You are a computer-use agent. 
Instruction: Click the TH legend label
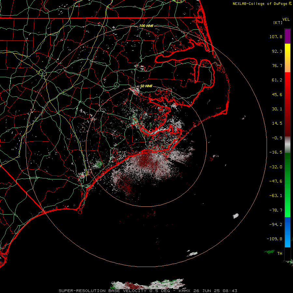(280, 253)
